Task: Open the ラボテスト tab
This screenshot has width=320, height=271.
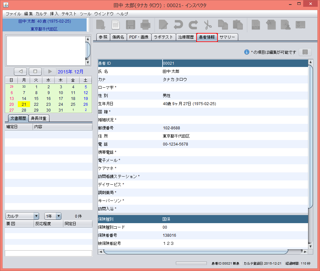Action: pyautogui.click(x=163, y=37)
